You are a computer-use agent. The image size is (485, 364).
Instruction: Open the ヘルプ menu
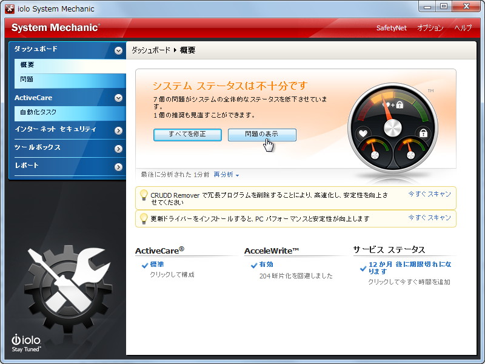(463, 28)
